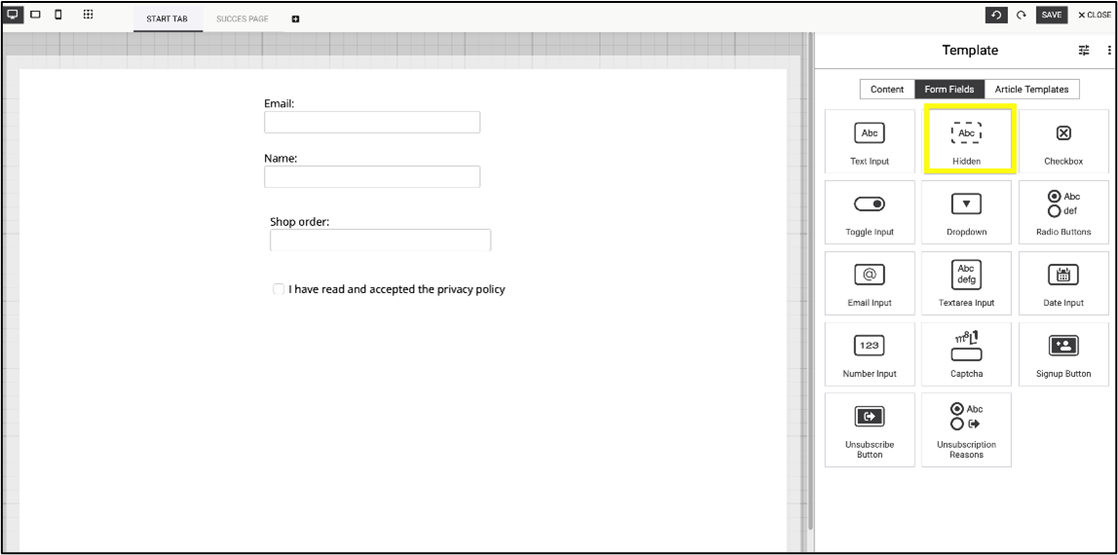Switch to the Article Templates tab
The image size is (1118, 555).
point(1031,89)
